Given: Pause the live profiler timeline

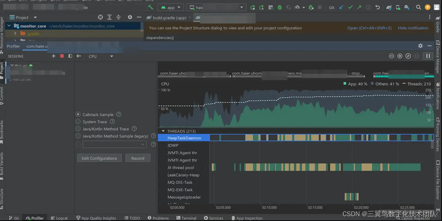Looking at the screenshot, I should 428,56.
